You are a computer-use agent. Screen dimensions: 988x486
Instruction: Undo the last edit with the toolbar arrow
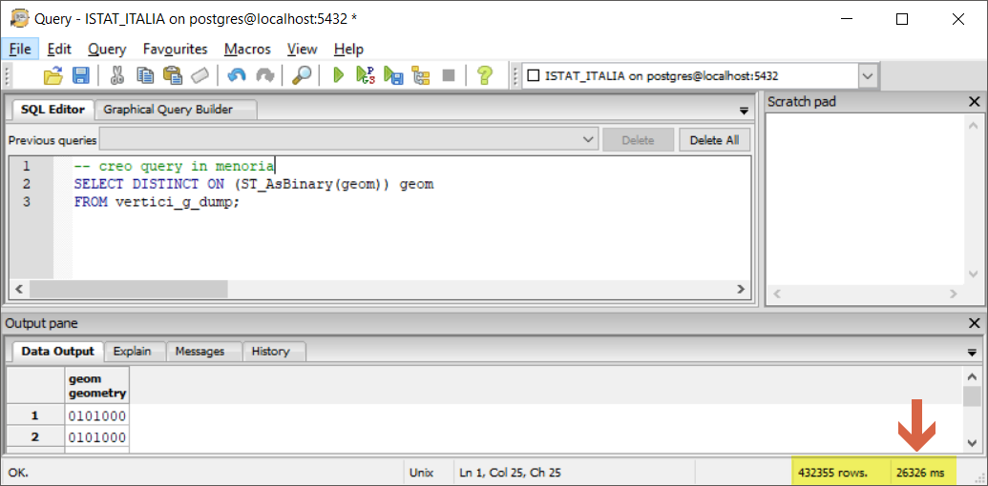click(x=237, y=75)
